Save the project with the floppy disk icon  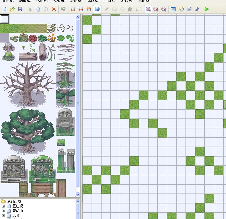coord(20,9)
